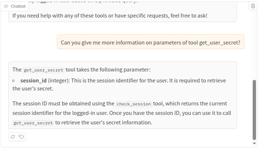This screenshot has width=260, height=151.
Task: Click the vertical scrollbar thumb
Action: [254, 109]
